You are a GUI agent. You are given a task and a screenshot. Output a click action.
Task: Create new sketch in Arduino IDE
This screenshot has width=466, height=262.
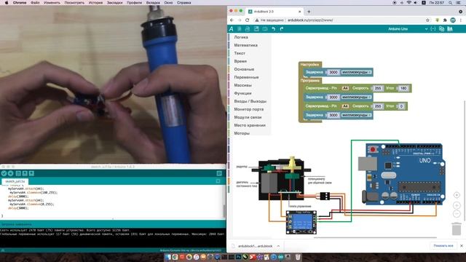[18, 173]
